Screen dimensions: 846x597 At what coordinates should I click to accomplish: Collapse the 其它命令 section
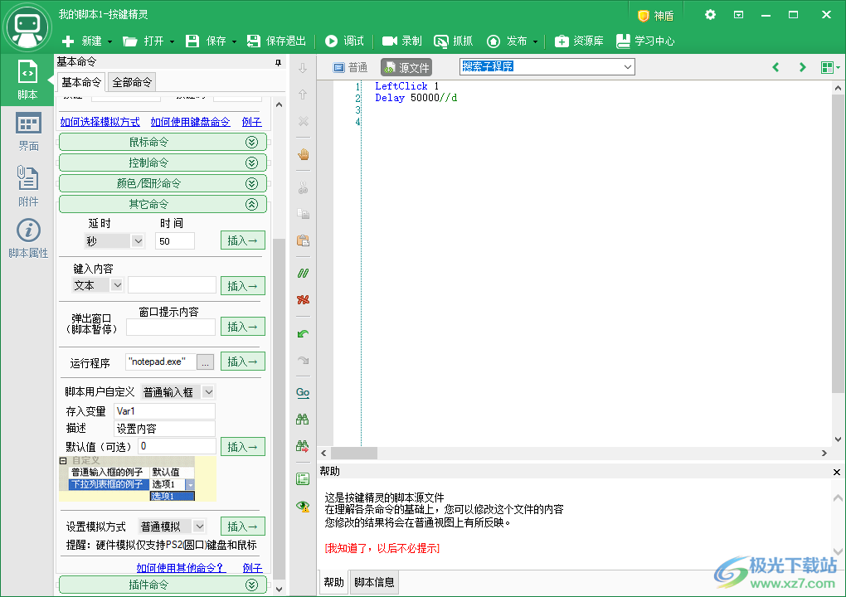[x=163, y=205]
